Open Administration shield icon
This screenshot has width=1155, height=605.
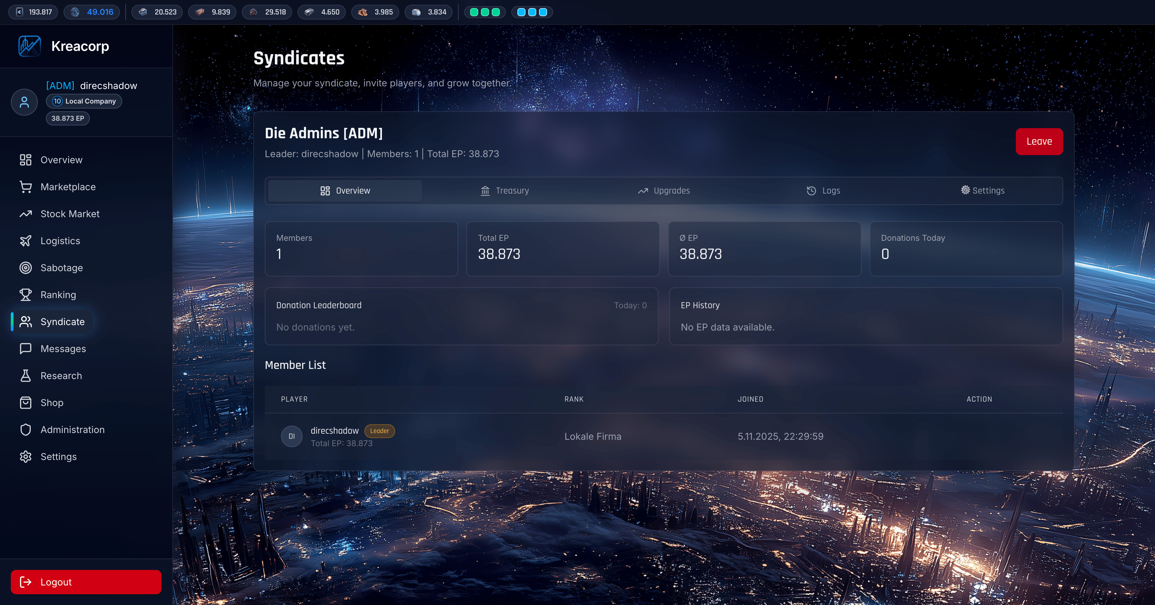(x=26, y=429)
